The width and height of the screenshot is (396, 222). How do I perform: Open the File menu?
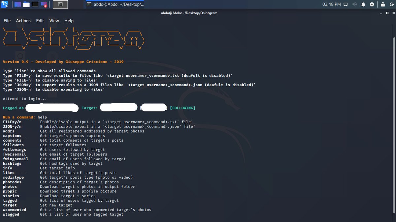[7, 21]
